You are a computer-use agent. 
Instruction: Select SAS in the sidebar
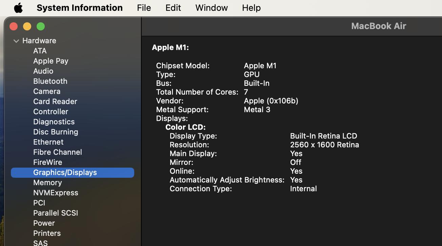click(40, 243)
